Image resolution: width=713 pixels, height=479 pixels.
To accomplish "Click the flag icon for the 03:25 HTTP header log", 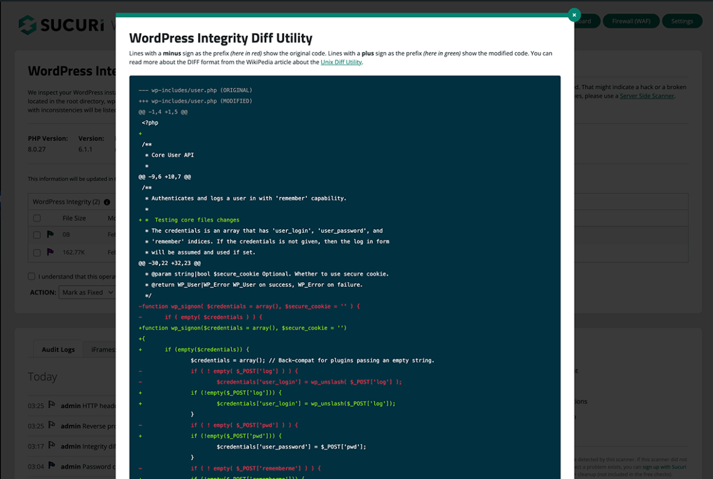I will (x=52, y=406).
